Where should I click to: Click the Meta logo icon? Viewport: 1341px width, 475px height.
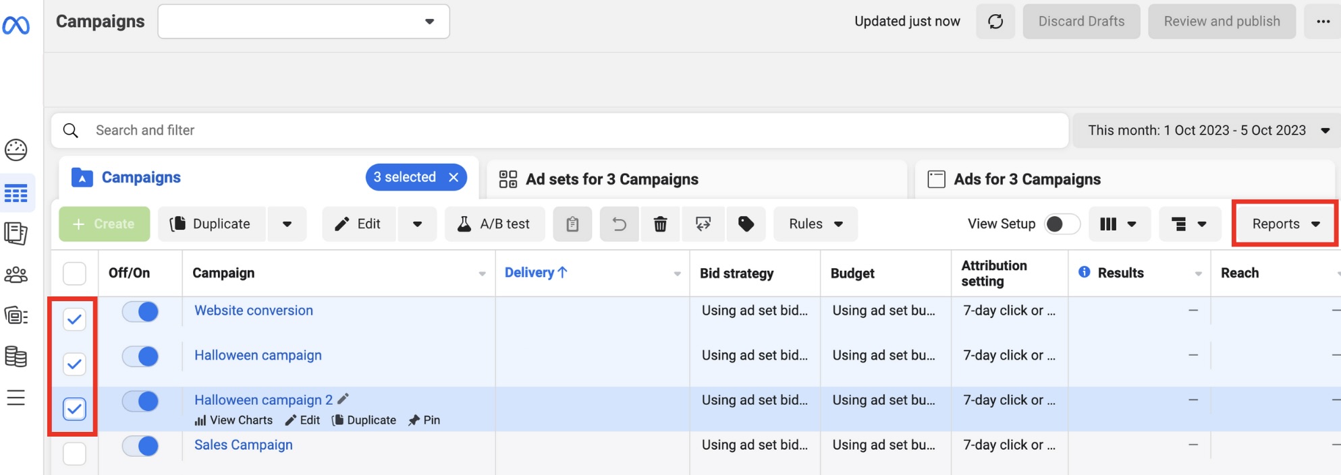16,26
